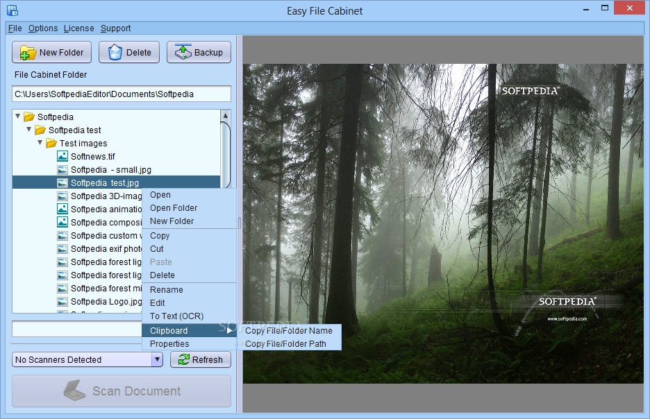
Task: Click the file icon beside Softpedia Logo.jpg
Action: 62,301
